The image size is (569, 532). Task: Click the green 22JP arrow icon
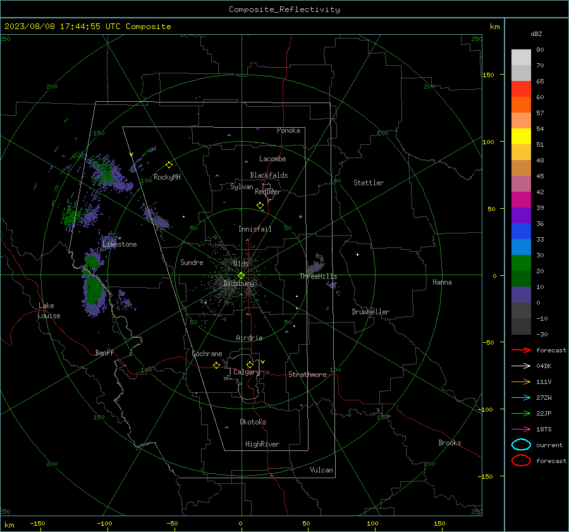click(x=521, y=413)
